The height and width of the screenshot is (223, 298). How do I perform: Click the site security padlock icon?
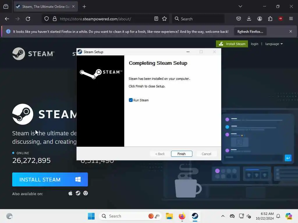tap(55, 19)
